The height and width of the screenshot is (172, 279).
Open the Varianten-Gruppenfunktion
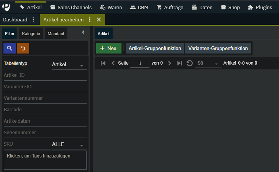(218, 48)
